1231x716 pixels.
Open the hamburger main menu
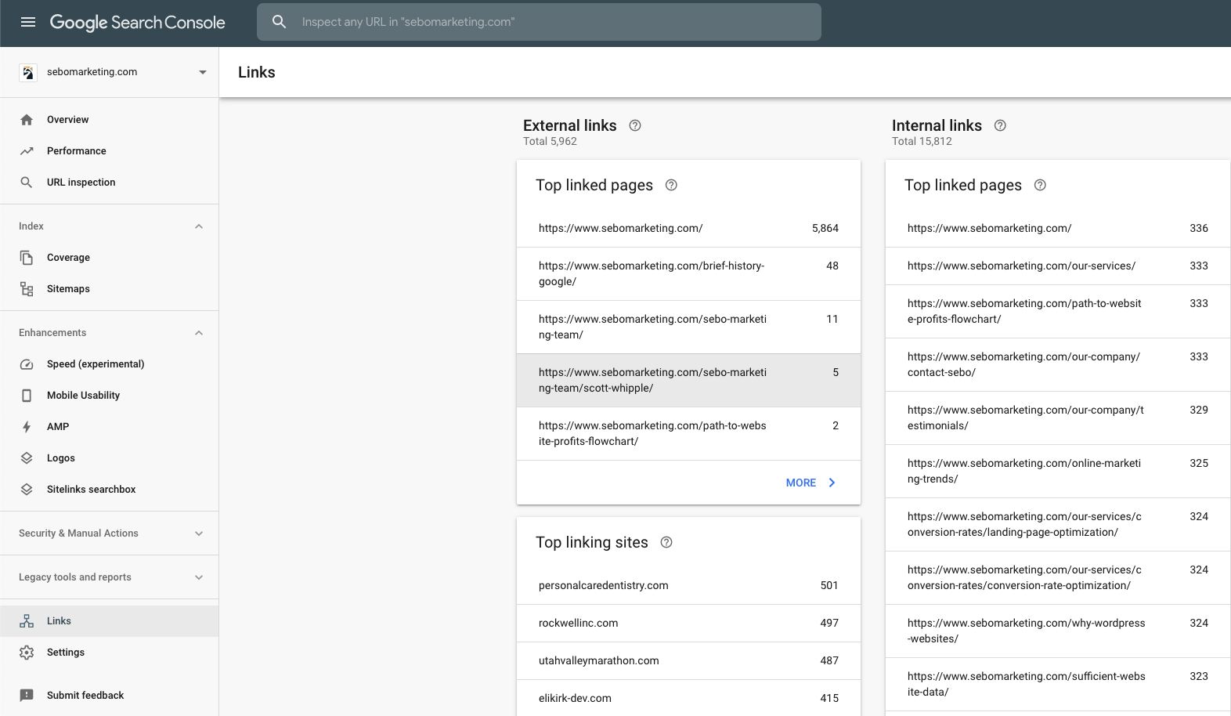[x=28, y=22]
